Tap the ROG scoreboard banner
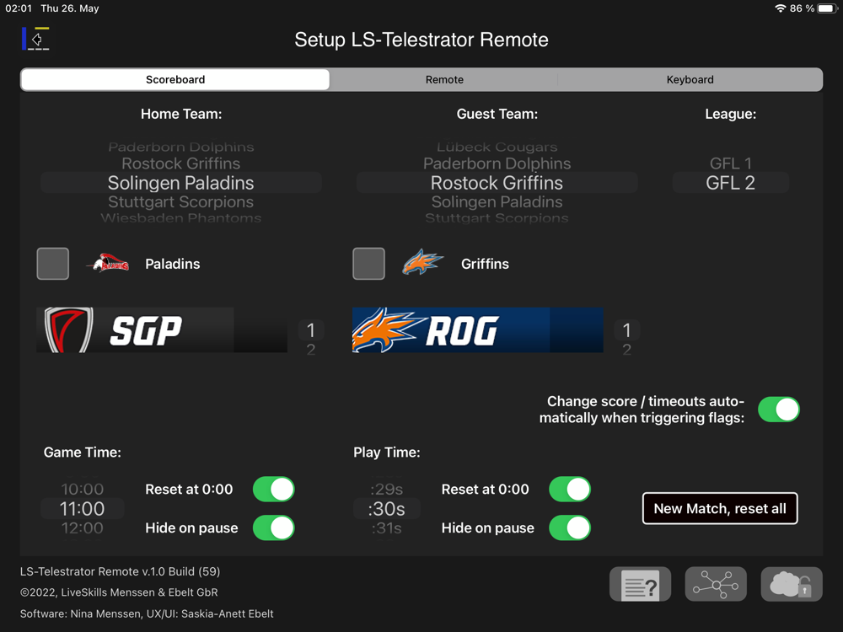843x632 pixels. point(477,330)
